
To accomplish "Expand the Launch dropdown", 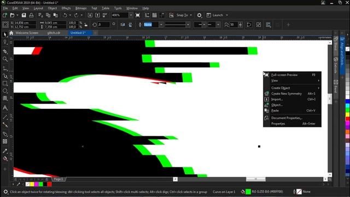I will 227,15.
